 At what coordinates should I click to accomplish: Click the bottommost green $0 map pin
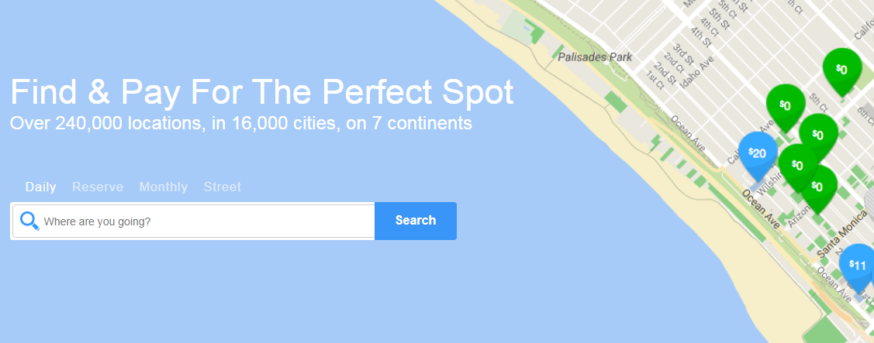click(817, 186)
